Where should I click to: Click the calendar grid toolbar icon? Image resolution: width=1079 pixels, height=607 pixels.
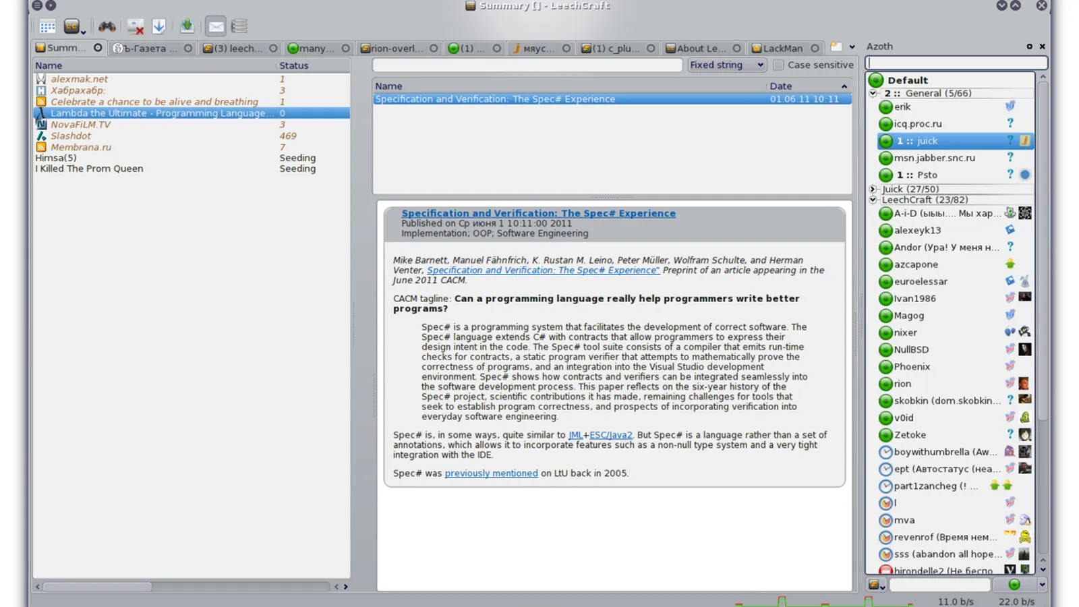tap(47, 27)
